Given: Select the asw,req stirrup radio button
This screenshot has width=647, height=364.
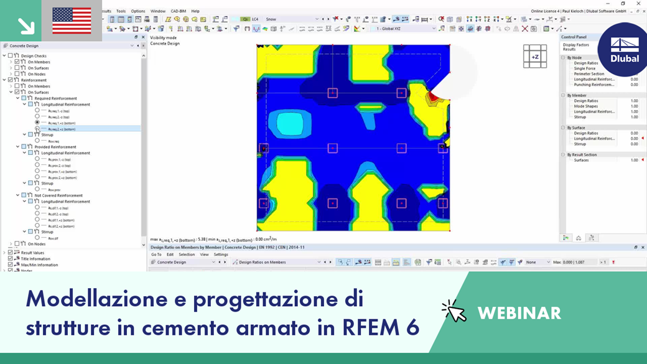Looking at the screenshot, I should coord(37,141).
